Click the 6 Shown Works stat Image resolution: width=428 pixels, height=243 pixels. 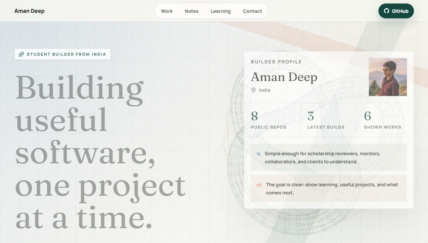[x=385, y=120]
